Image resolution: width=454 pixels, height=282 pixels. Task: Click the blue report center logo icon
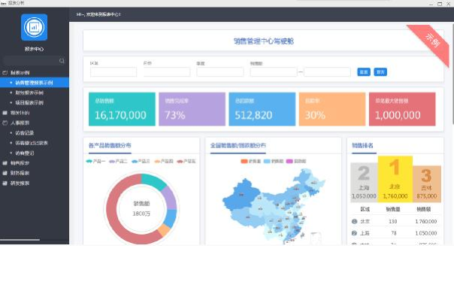pyautogui.click(x=34, y=27)
